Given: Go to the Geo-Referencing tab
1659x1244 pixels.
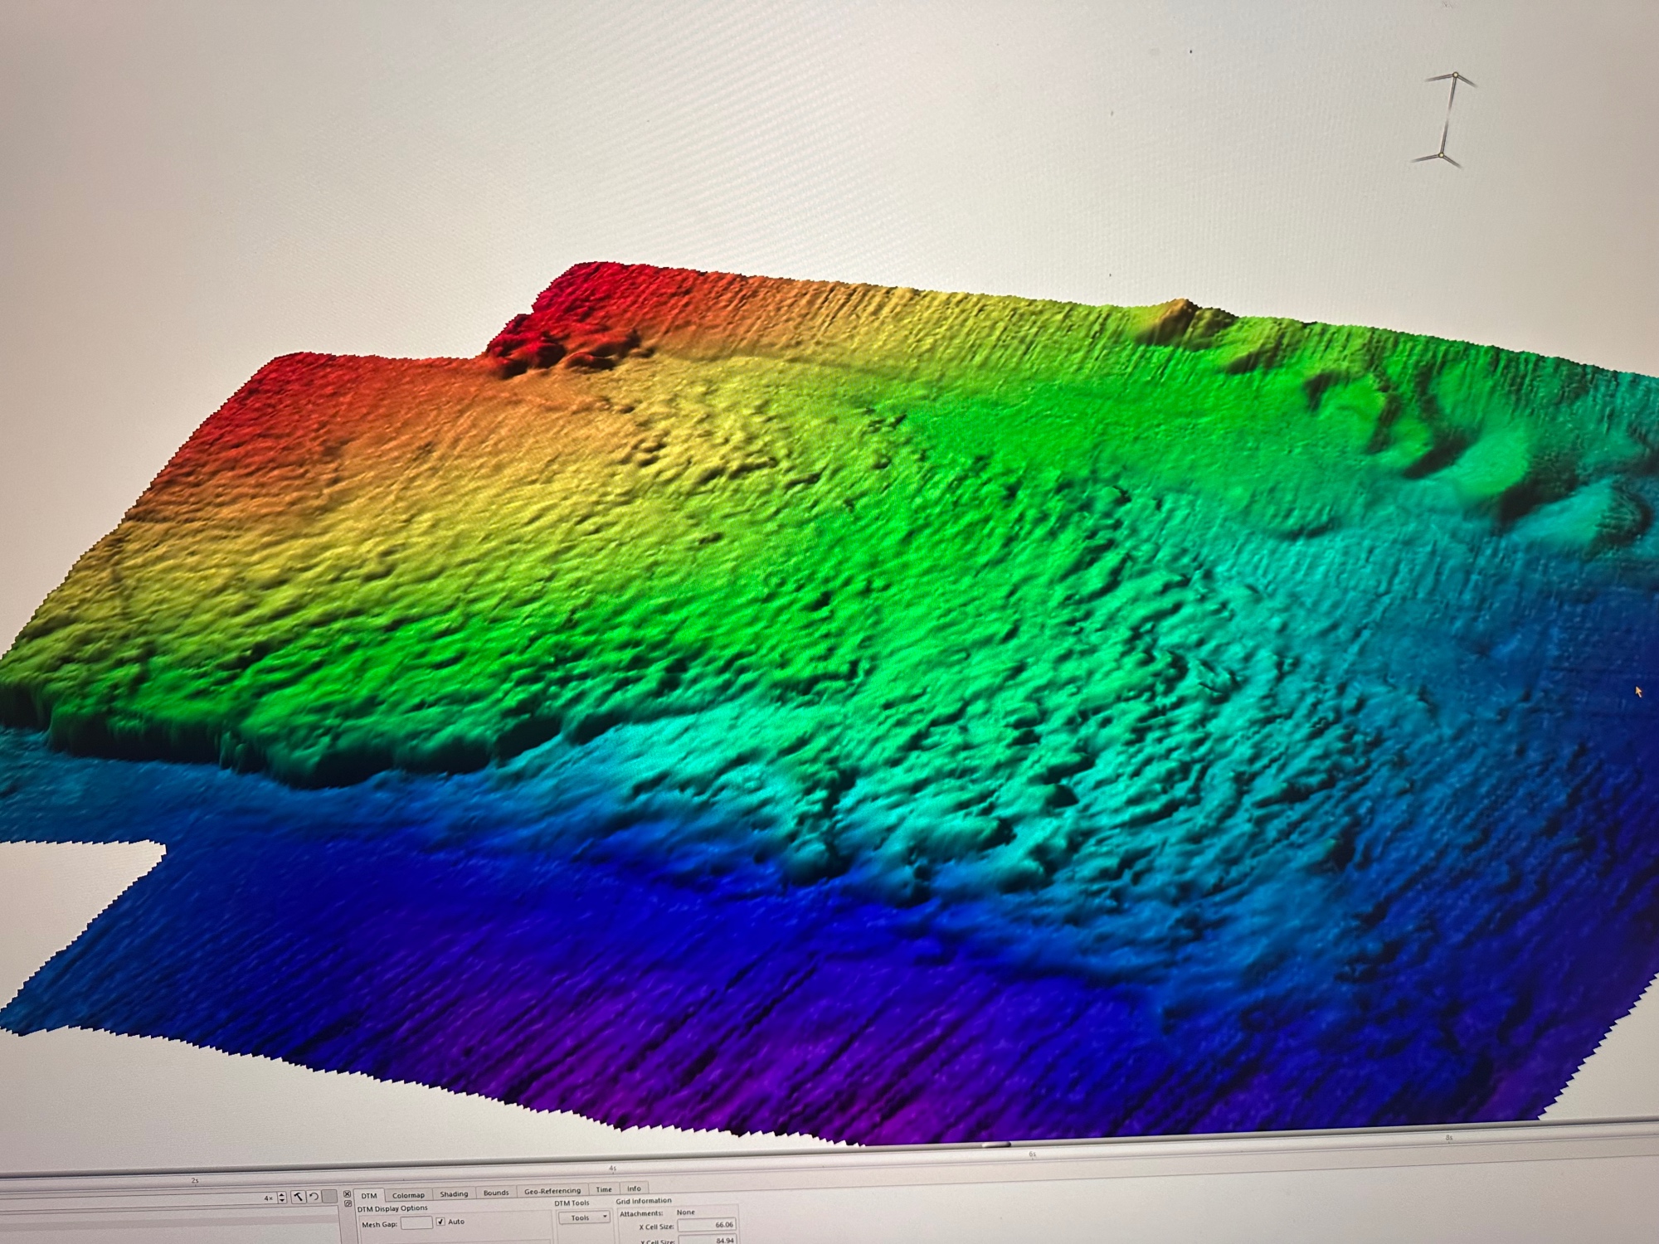Looking at the screenshot, I should tap(552, 1191).
